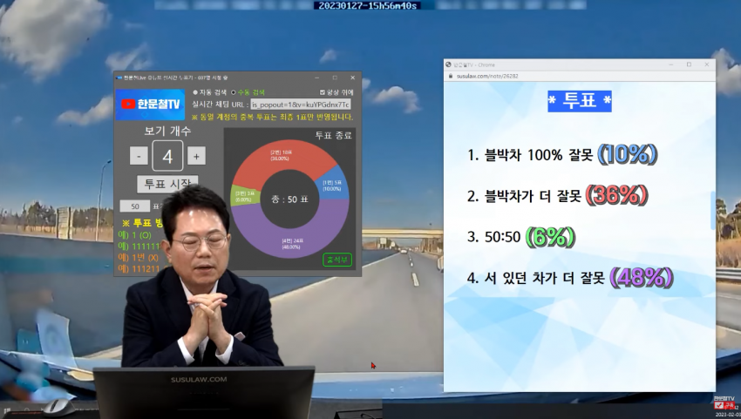The height and width of the screenshot is (419, 741).
Task: Click the 투표 종료 status text
Action: [x=334, y=135]
